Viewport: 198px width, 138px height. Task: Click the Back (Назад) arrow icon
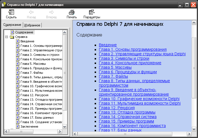(31, 12)
